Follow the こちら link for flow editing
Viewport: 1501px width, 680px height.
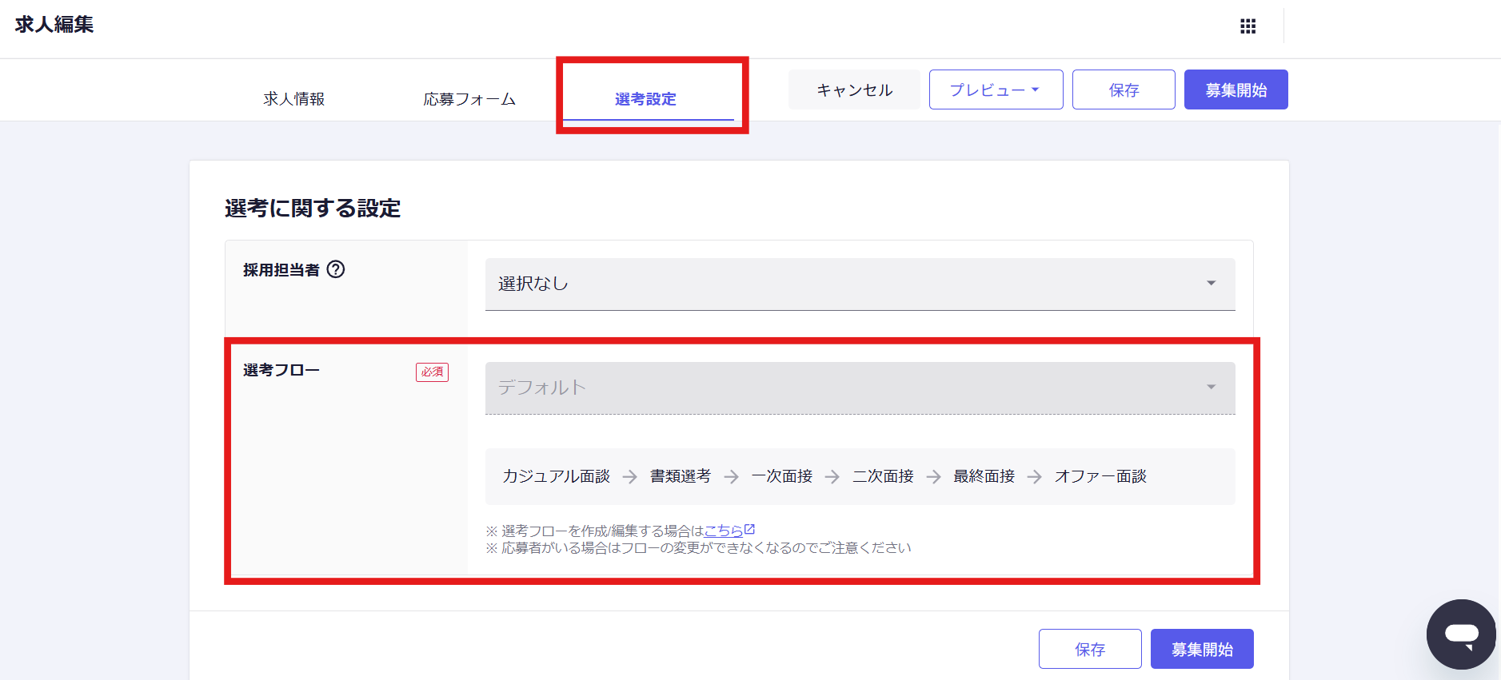click(723, 531)
